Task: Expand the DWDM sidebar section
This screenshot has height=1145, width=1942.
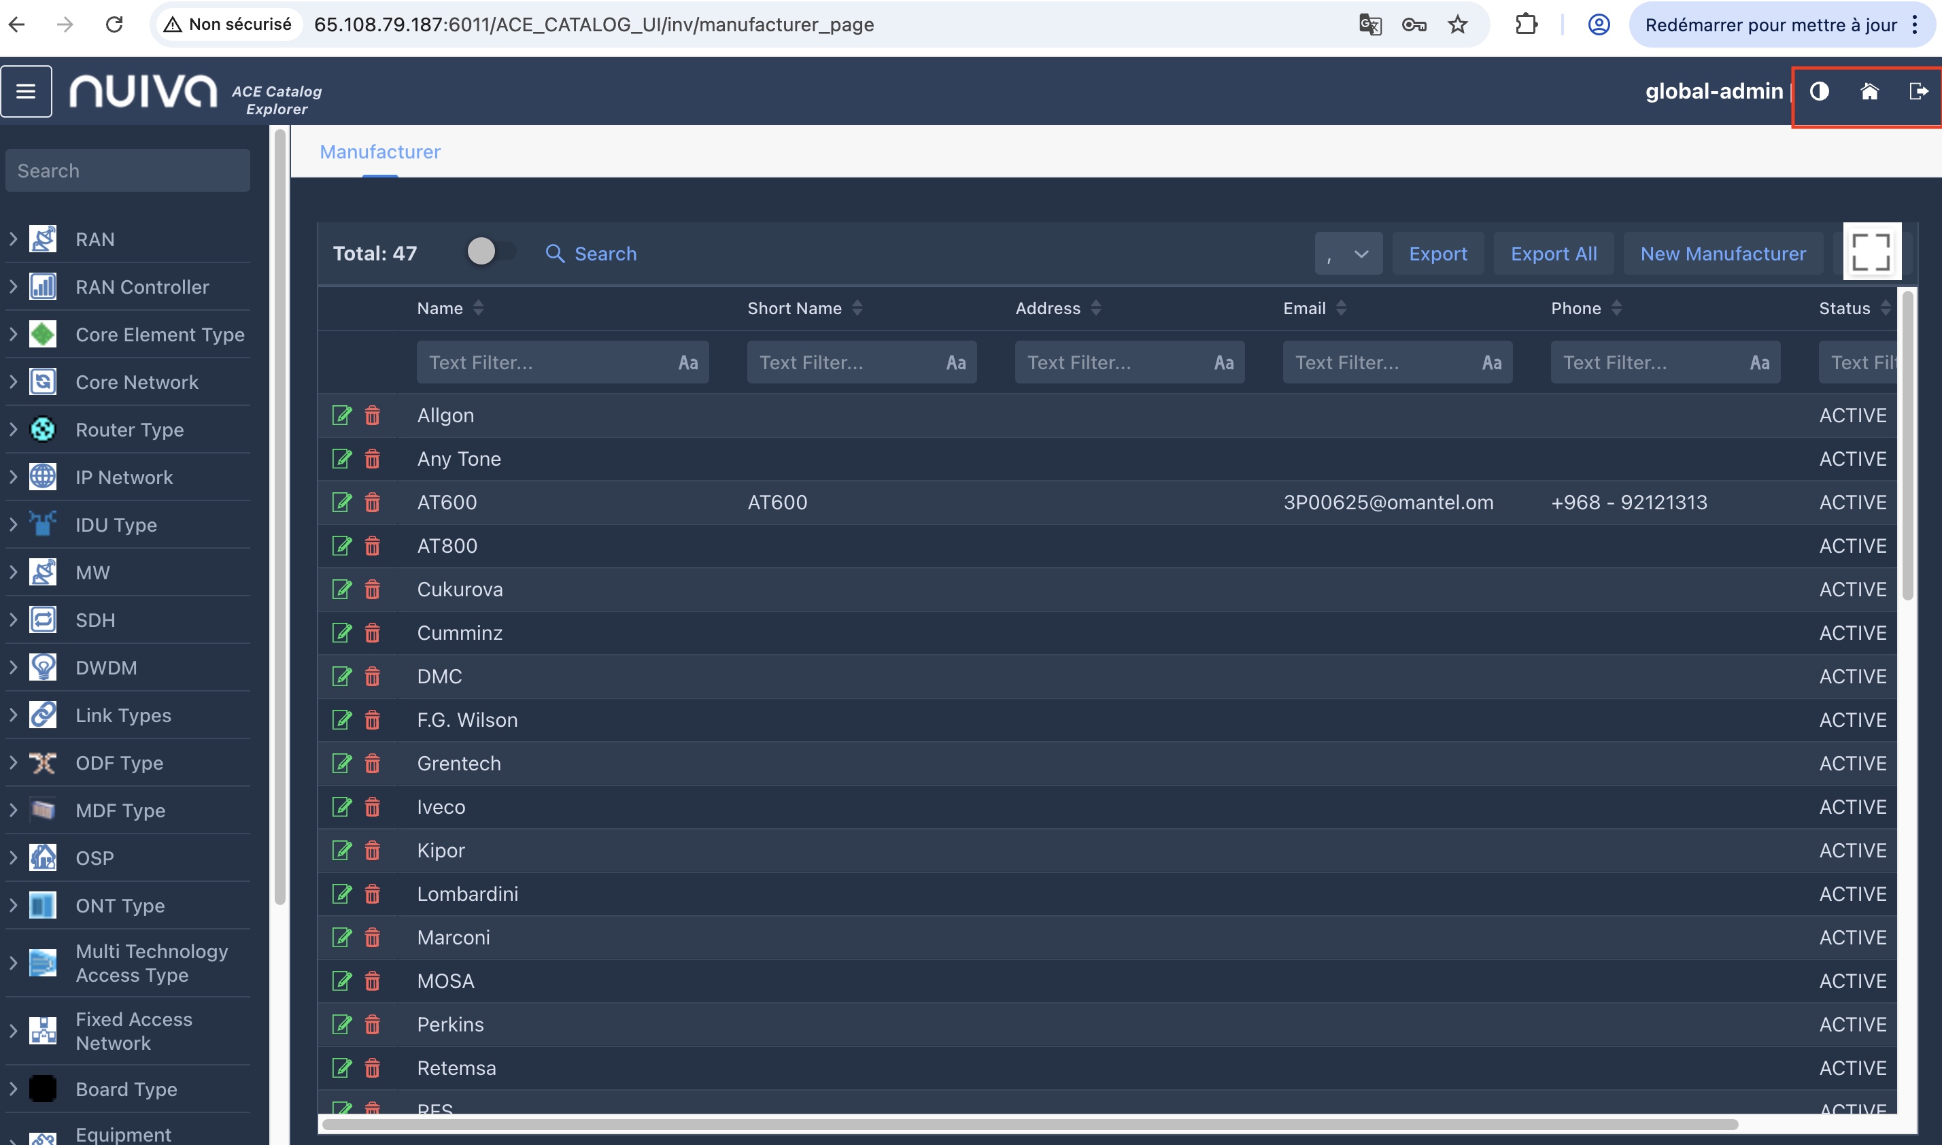Action: [13, 668]
